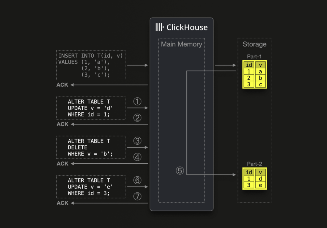Select circled ⑤ inside Main Memory panel
This screenshot has width=327, height=228.
point(180,170)
